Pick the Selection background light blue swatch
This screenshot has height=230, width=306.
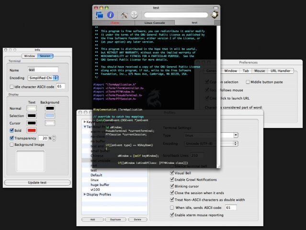pyautogui.click(x=50, y=116)
